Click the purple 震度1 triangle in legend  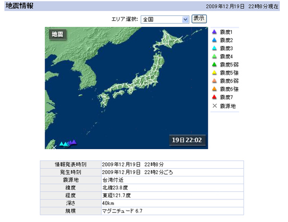coord(214,32)
